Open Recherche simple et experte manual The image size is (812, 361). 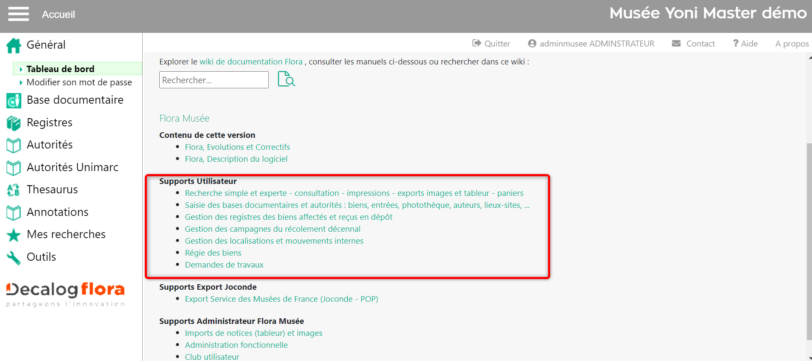point(354,193)
